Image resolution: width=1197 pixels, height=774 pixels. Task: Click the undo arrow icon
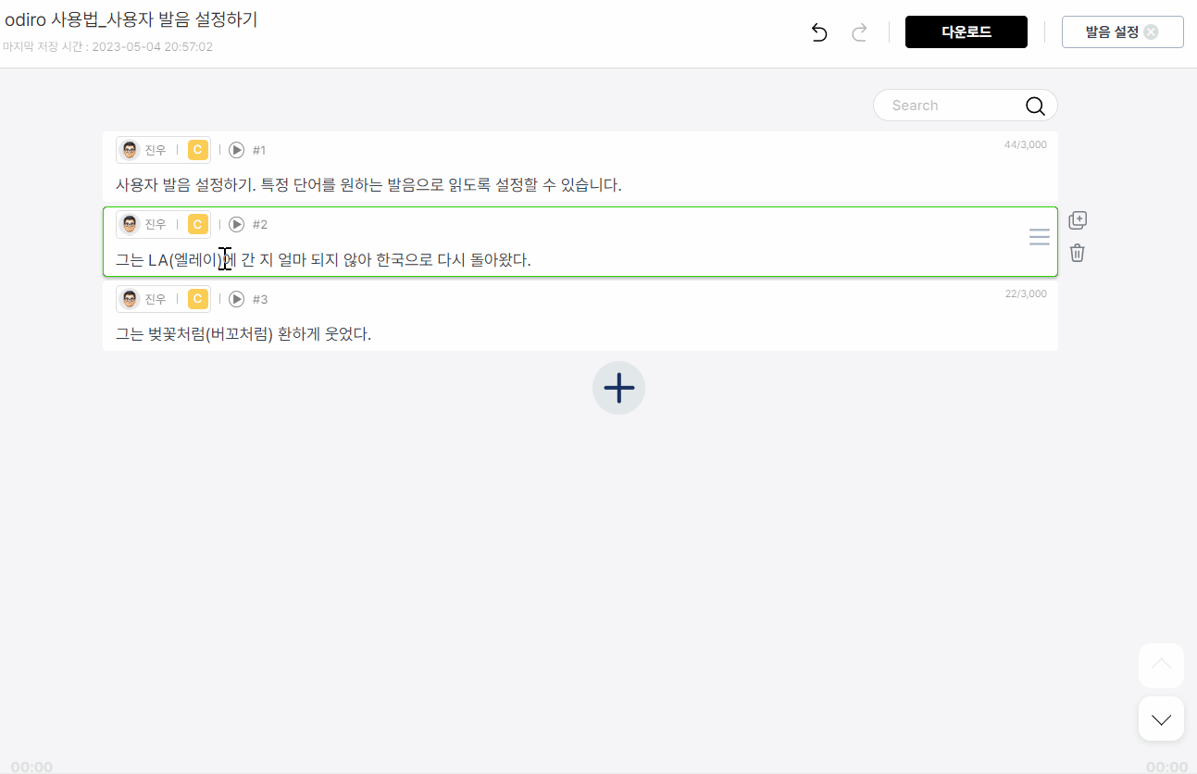819,32
